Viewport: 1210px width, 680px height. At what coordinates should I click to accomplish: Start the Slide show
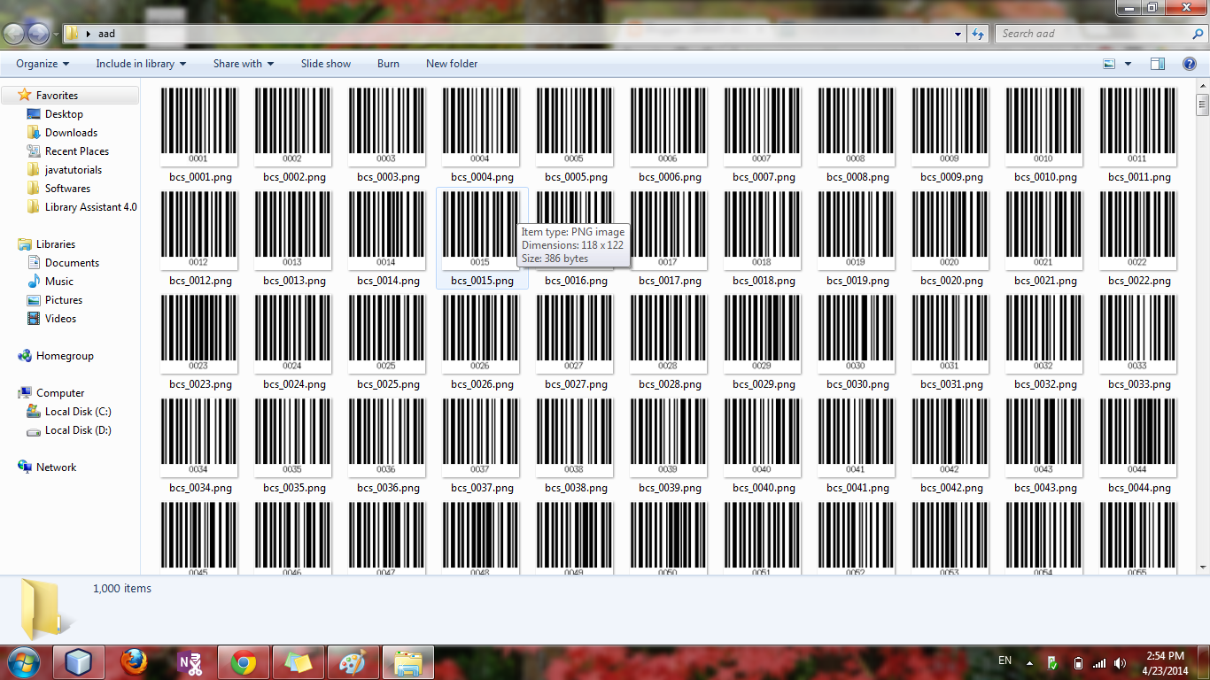coord(325,63)
